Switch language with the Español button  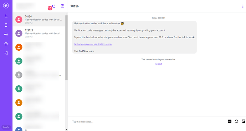click(x=6, y=127)
